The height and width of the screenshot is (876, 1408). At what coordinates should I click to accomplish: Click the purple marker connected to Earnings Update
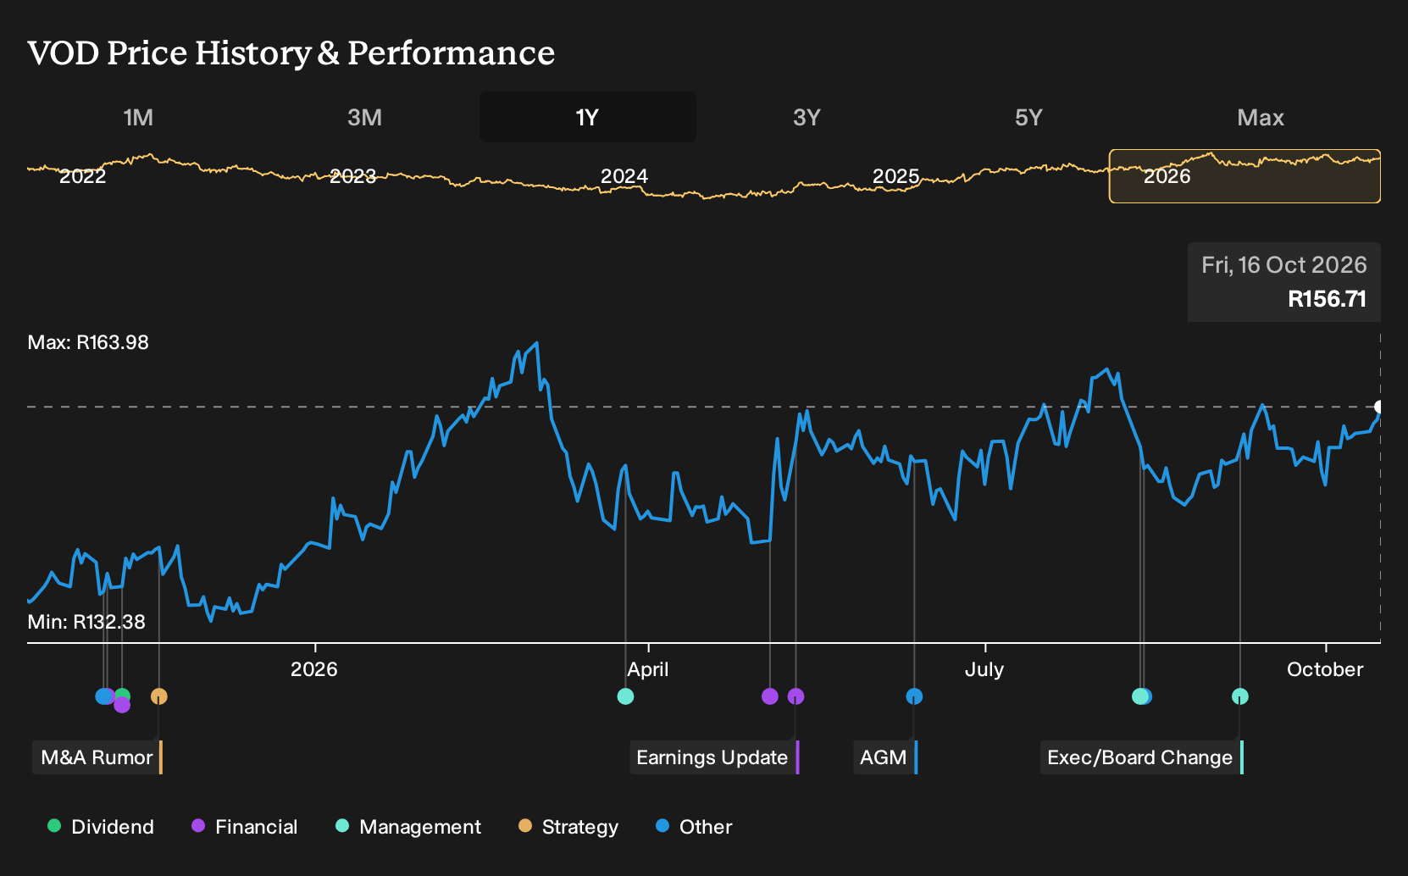click(x=795, y=696)
